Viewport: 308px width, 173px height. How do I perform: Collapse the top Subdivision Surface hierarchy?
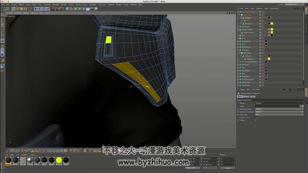click(x=238, y=12)
